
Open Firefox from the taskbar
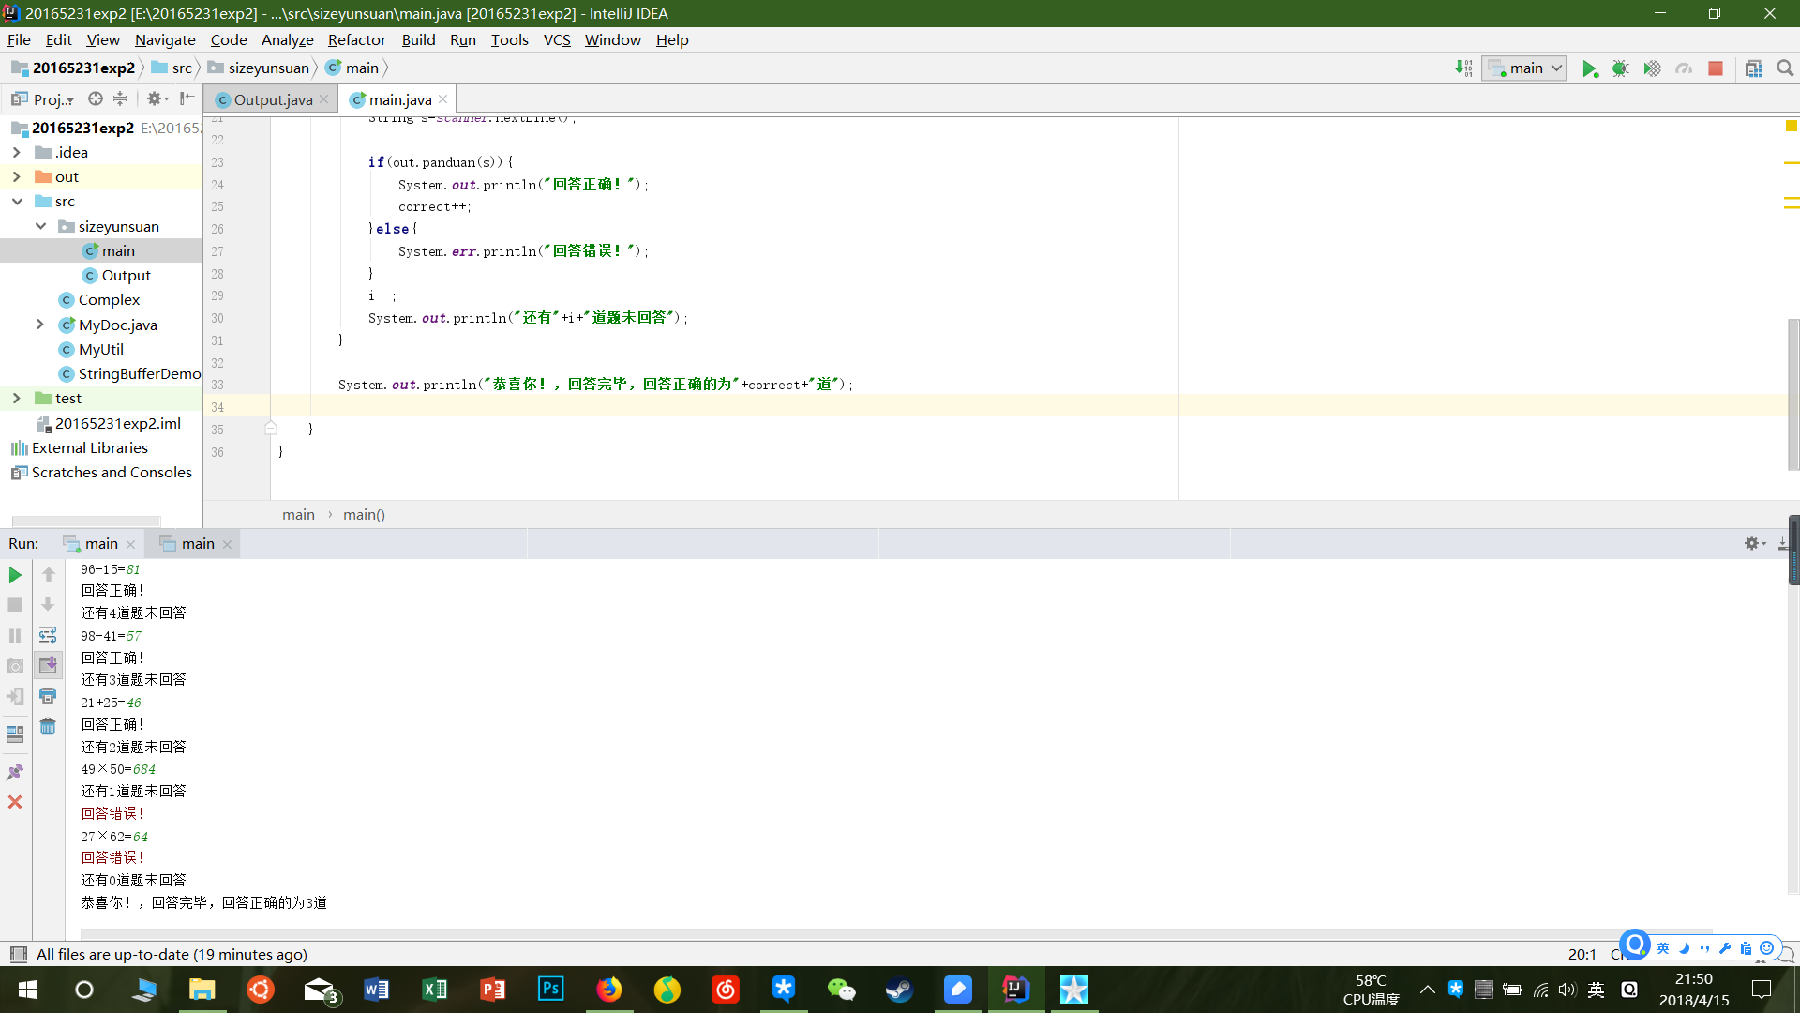click(x=609, y=990)
